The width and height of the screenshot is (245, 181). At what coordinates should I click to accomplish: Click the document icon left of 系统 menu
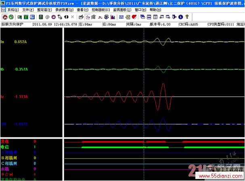3,10
